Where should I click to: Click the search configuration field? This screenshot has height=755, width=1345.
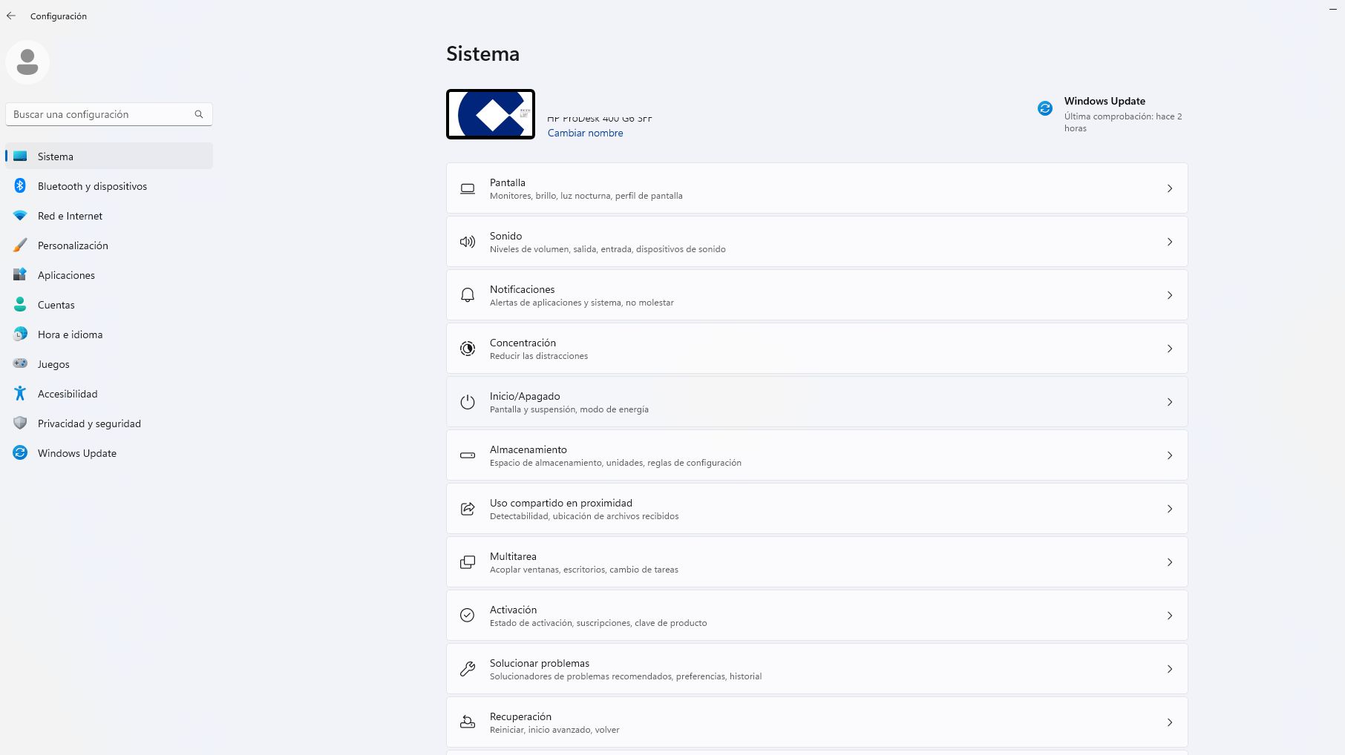tap(108, 113)
